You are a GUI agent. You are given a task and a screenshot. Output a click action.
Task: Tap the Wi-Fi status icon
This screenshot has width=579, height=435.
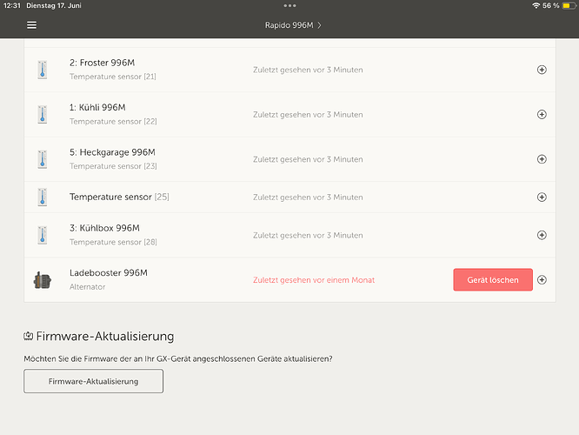(536, 5)
